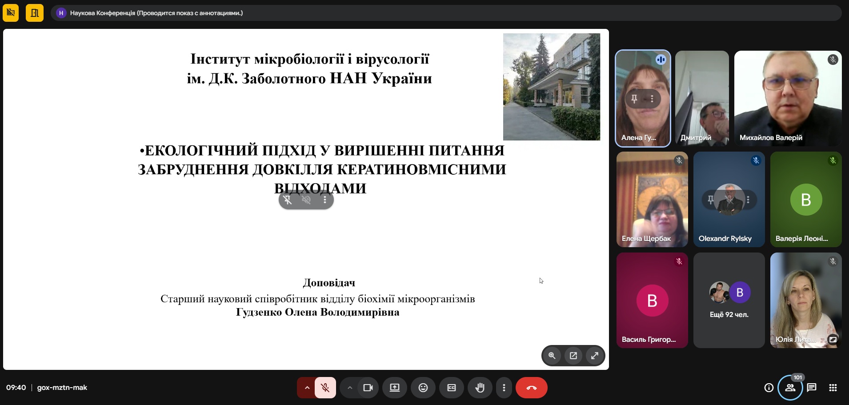Screen dimensions: 849x405
Task: Open the emoji reactions picker
Action: tap(423, 388)
